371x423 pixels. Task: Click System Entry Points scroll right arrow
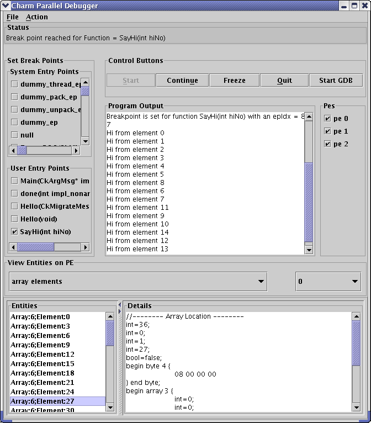76,151
